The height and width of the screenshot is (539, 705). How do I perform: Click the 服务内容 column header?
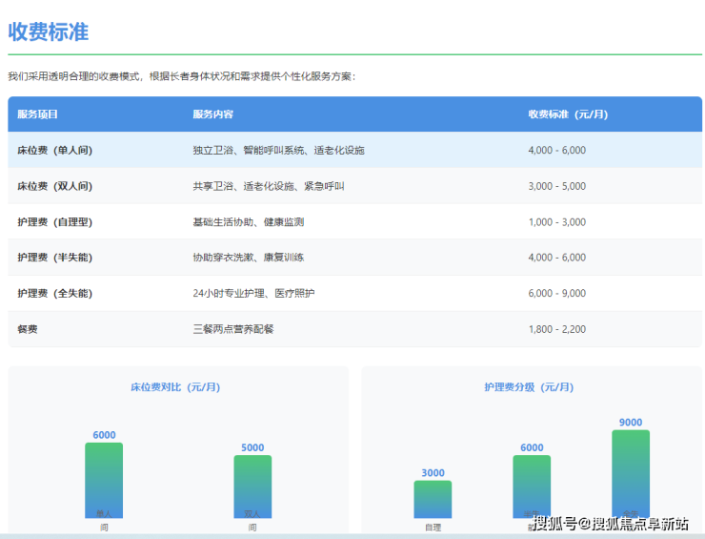coord(212,114)
